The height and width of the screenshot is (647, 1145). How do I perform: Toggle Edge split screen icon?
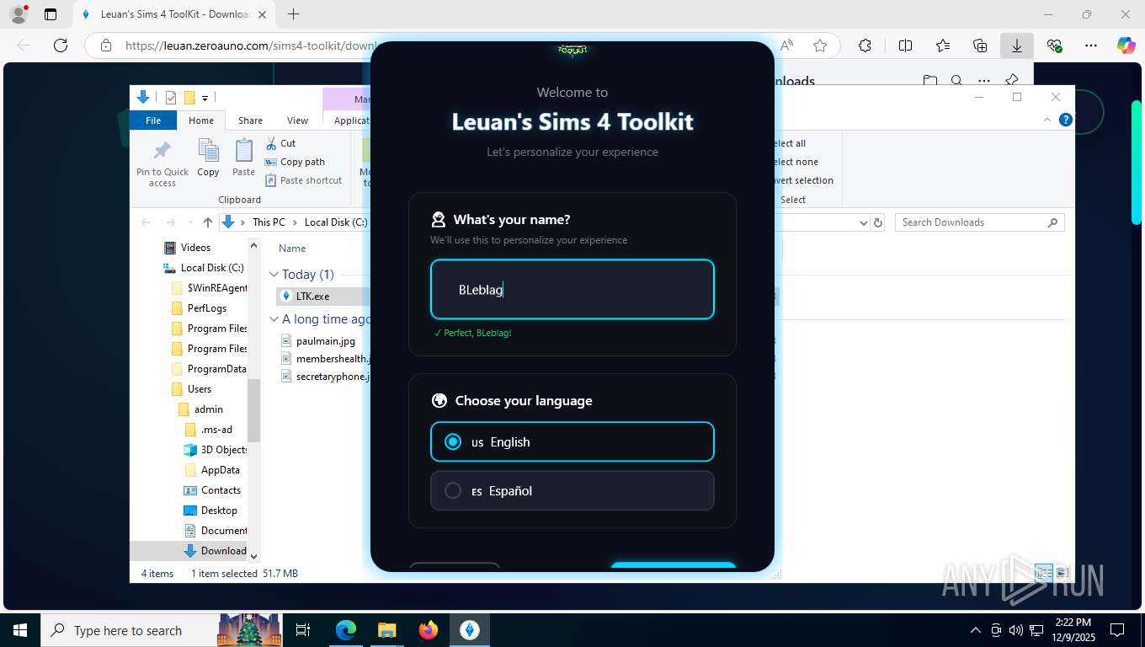pos(905,45)
